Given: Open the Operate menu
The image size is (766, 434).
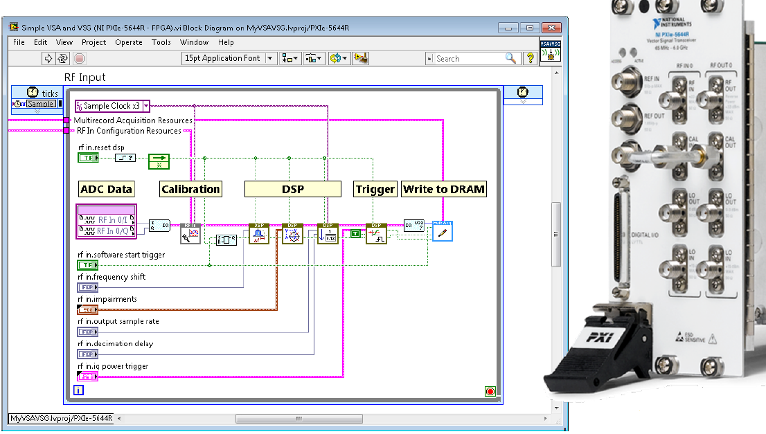Looking at the screenshot, I should 129,42.
